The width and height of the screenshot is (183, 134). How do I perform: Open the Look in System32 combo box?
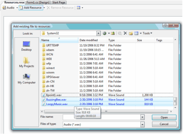click(71, 33)
